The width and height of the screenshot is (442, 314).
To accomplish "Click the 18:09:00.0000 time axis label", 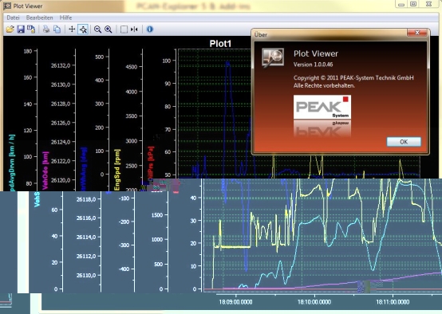I will click(235, 302).
